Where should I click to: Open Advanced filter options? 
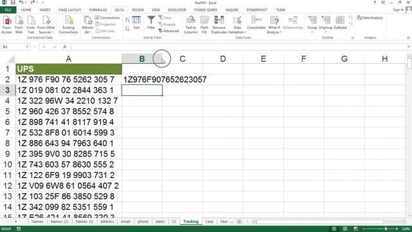(169, 31)
